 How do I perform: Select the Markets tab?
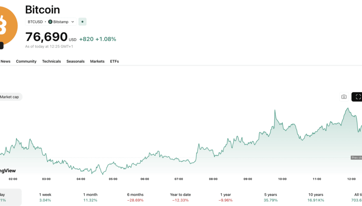pos(97,61)
